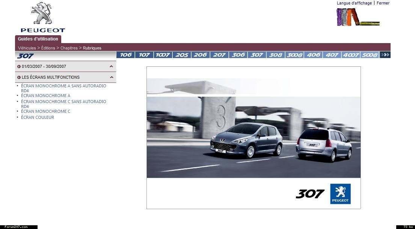Navigate to Chapitres breadcrumb level
Viewport: 415px width, 229px height.
coord(69,48)
